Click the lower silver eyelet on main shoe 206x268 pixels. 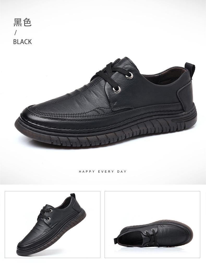pyautogui.click(x=117, y=89)
